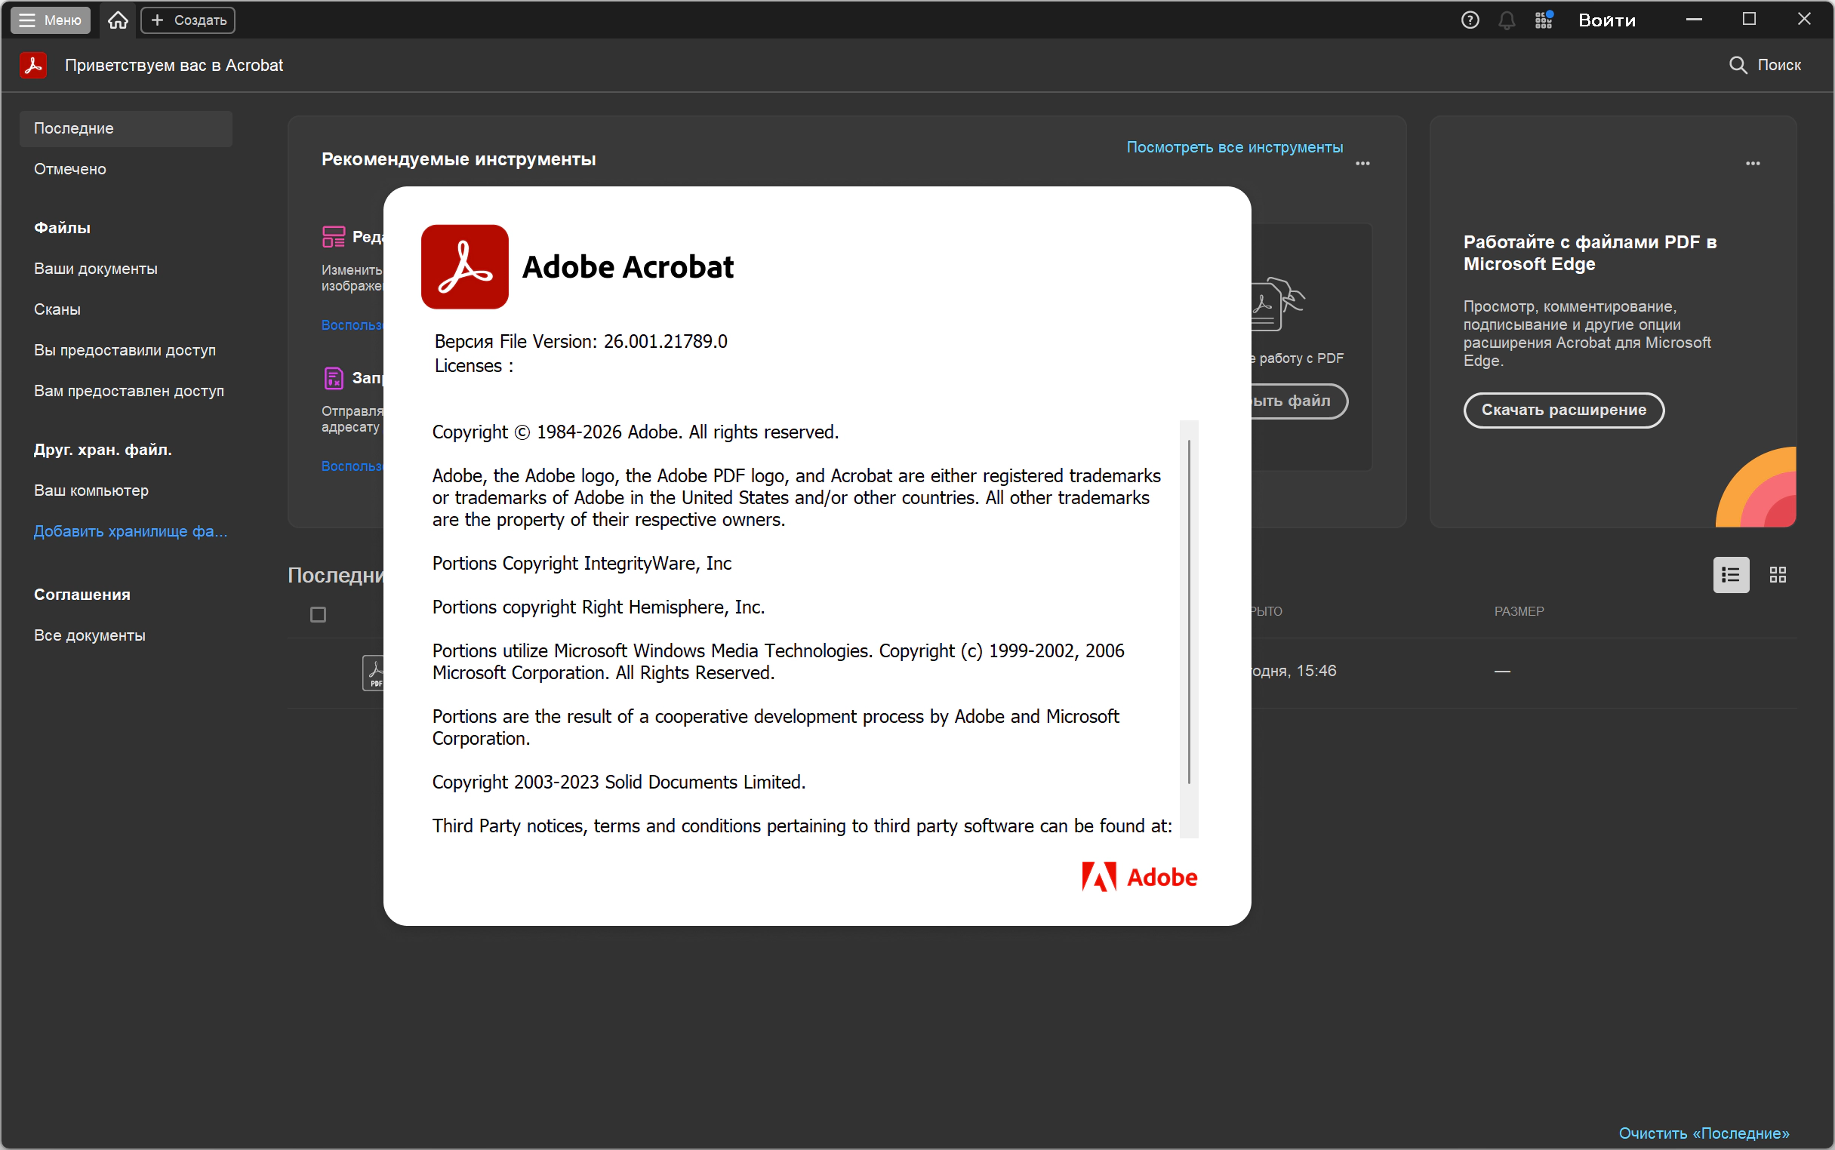Screen dimensions: 1835x1150
Task: Switch to grid view of recent files
Action: click(x=1778, y=575)
